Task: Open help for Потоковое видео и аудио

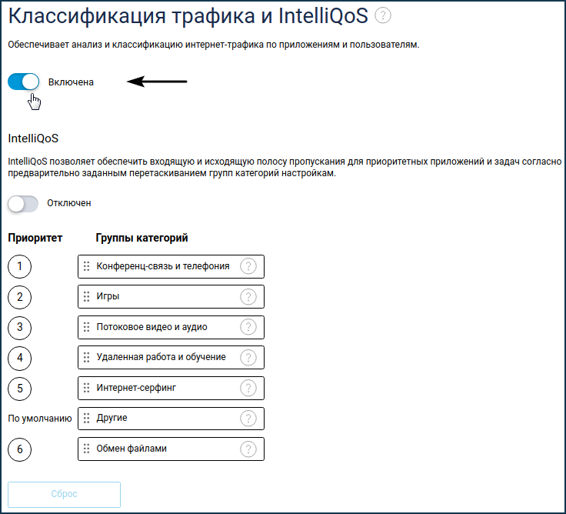Action: [x=248, y=327]
